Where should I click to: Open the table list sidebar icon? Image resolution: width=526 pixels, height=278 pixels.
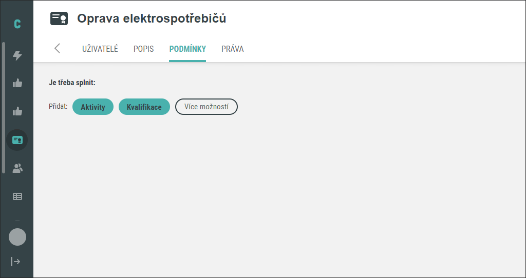(x=17, y=196)
